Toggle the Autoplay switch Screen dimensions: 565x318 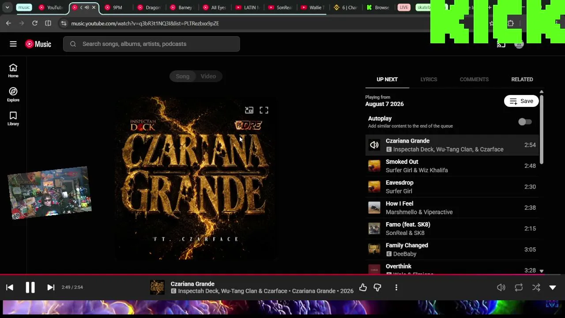(525, 122)
